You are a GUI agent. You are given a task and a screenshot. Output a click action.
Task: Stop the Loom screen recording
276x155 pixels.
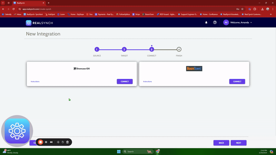40,142
